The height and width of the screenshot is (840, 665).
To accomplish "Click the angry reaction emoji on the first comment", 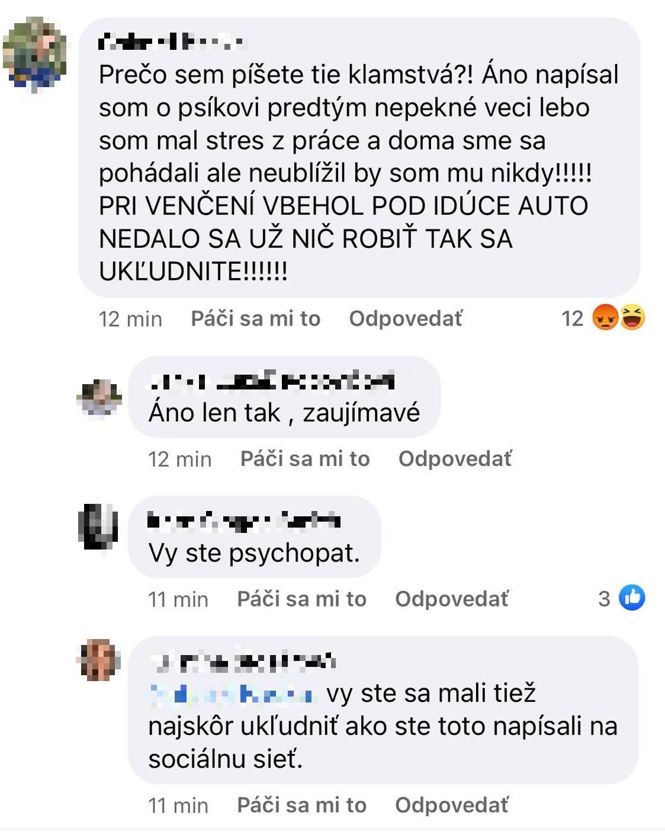I will [x=606, y=318].
